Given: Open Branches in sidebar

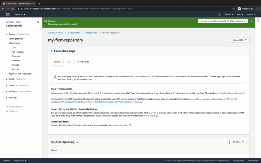Looking at the screenshot, I should coord(16,61).
